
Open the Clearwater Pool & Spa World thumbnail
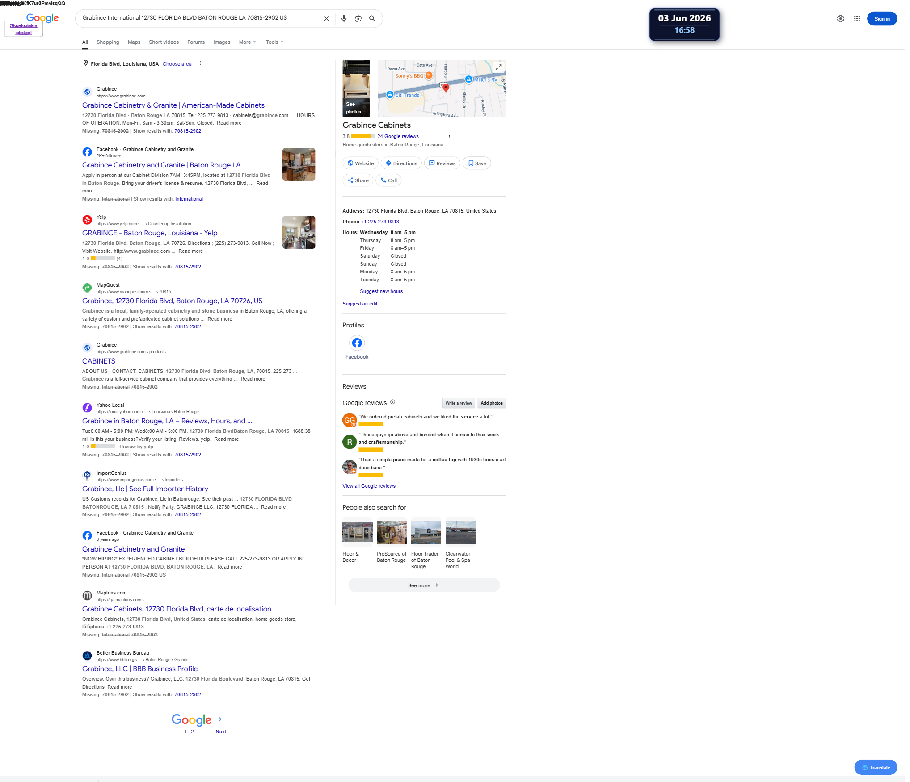pos(460,532)
